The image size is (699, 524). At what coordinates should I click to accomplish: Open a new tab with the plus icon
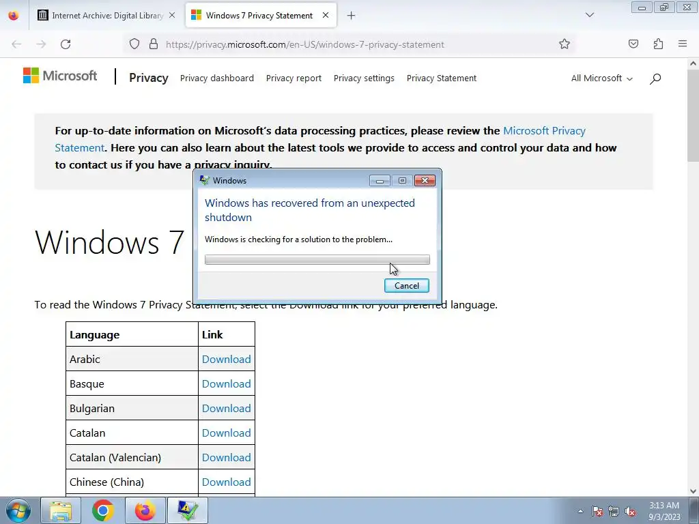352,16
